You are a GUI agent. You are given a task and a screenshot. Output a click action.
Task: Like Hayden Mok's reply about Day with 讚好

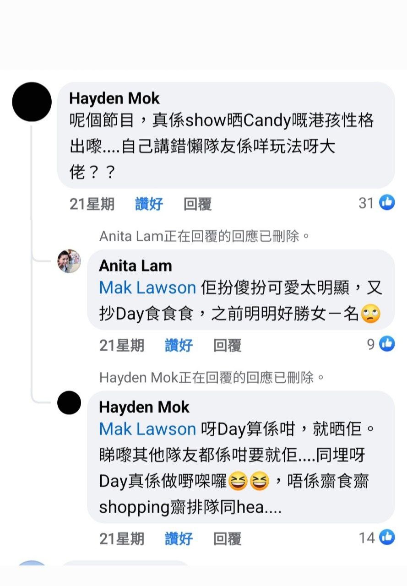179,539
